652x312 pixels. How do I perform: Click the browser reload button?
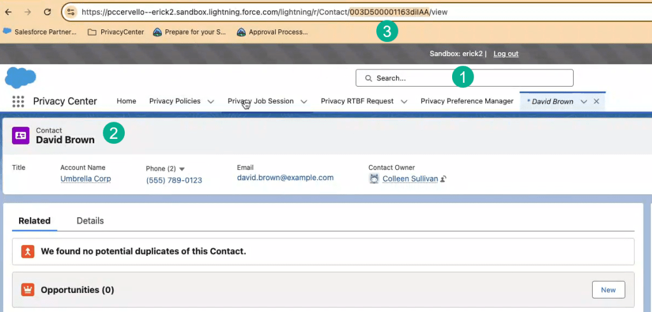click(x=47, y=12)
